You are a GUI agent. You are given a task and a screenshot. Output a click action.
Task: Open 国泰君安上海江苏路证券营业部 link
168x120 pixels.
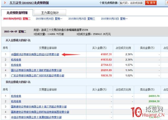(x=39, y=107)
